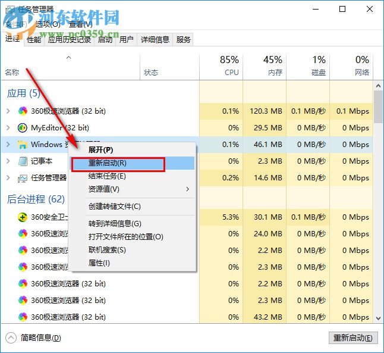Click the 29.5 MB memory cell
This screenshot has height=353, width=384.
click(x=265, y=128)
